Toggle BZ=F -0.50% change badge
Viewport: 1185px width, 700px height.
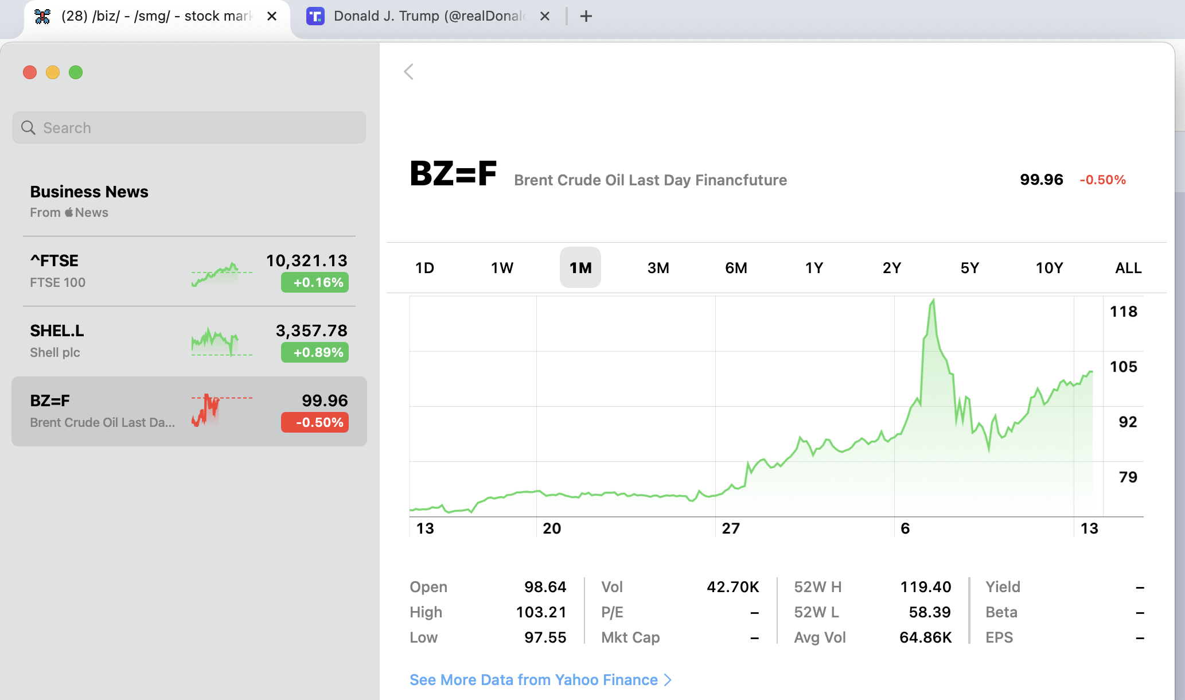pos(314,422)
